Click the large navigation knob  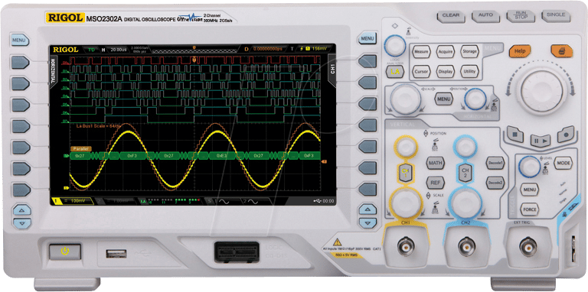(x=542, y=91)
